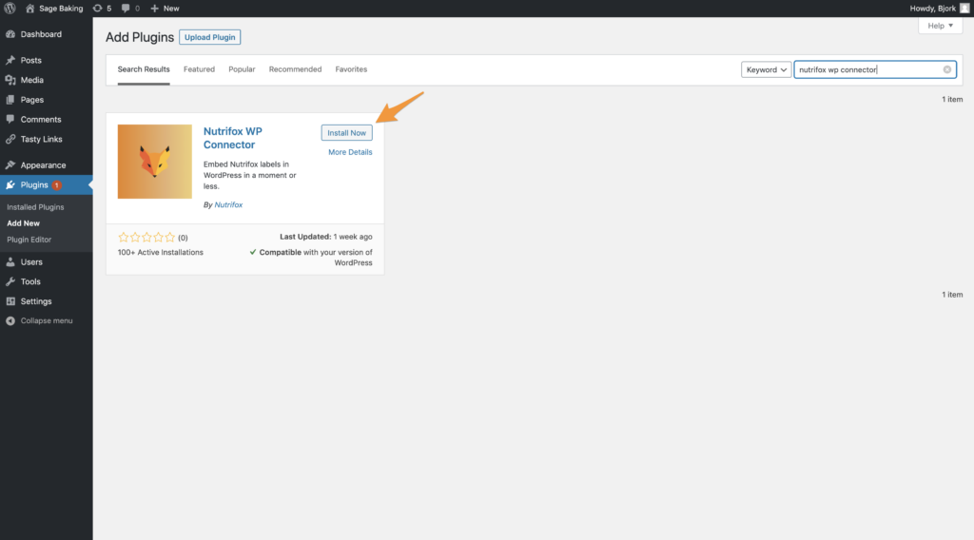
Task: Click the Plugins plug icon
Action: [10, 185]
